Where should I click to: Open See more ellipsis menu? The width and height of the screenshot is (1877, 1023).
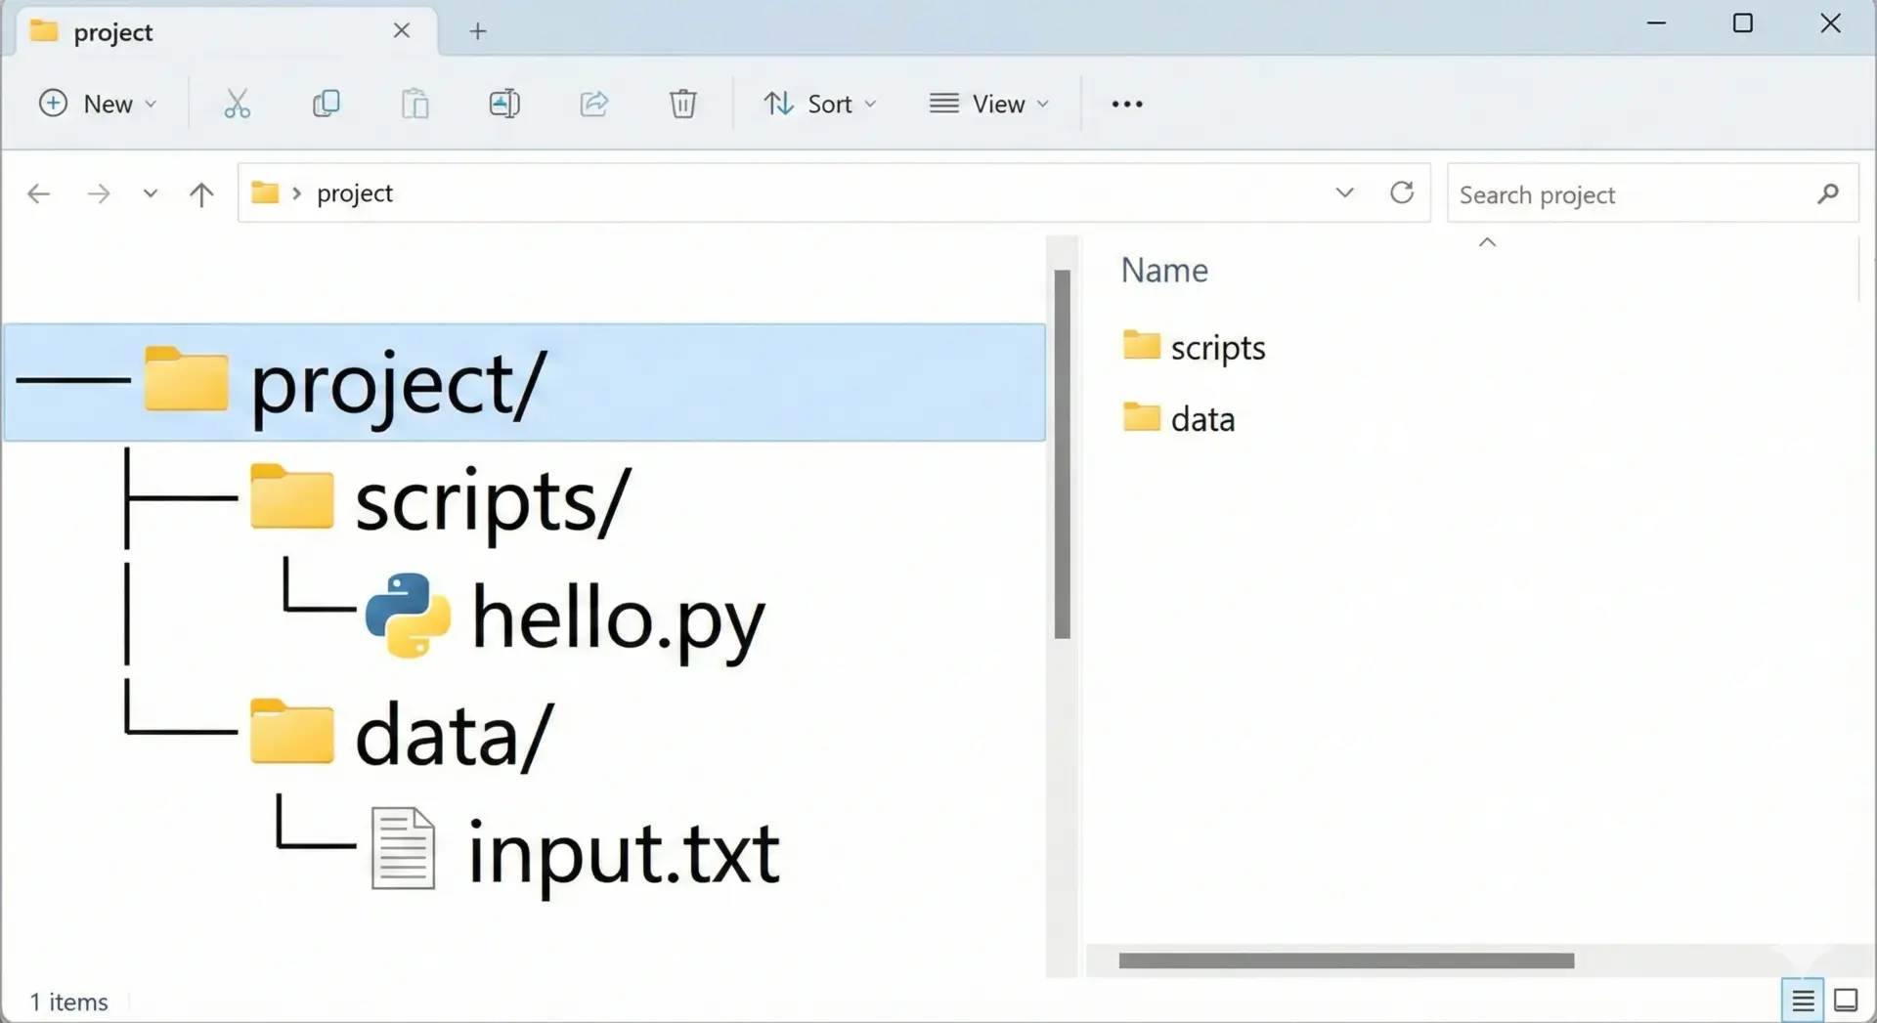pos(1126,104)
